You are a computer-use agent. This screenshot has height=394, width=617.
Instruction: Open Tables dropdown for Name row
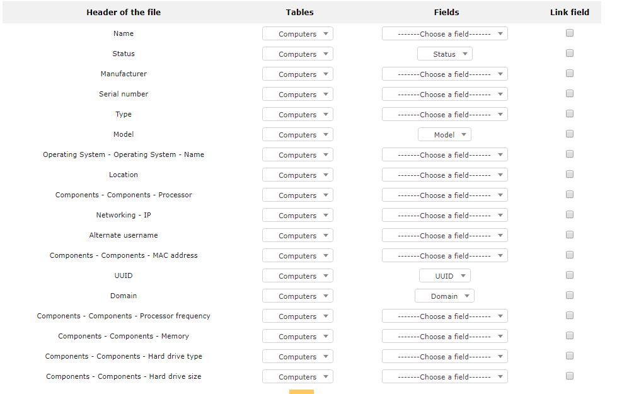pos(297,34)
